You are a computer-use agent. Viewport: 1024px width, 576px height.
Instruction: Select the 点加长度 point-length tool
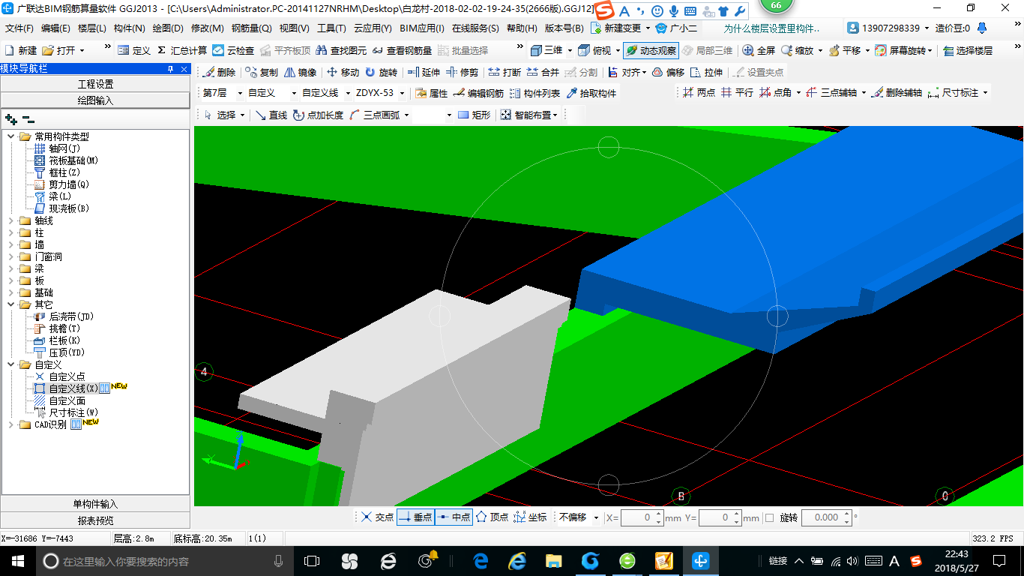318,115
